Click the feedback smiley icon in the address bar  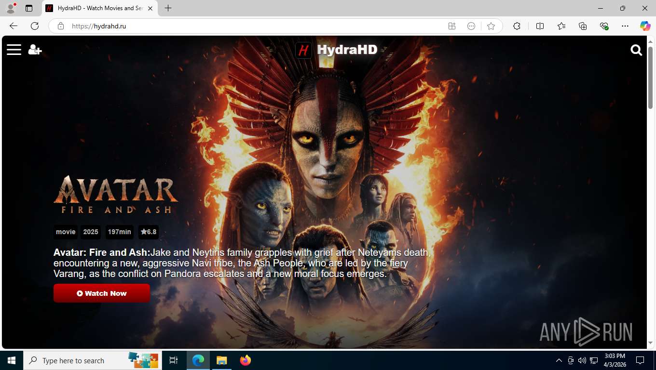pos(471,26)
